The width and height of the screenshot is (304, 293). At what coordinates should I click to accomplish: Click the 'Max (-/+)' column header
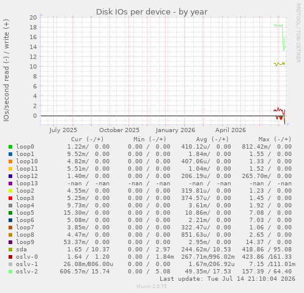pyautogui.click(x=275, y=139)
